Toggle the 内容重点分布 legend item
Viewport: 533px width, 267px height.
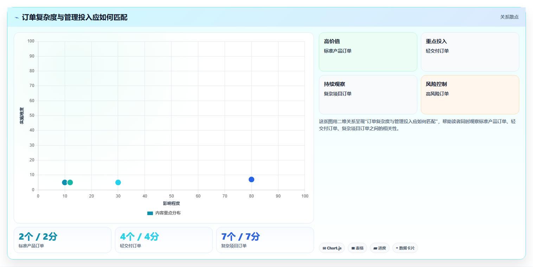tap(164, 213)
